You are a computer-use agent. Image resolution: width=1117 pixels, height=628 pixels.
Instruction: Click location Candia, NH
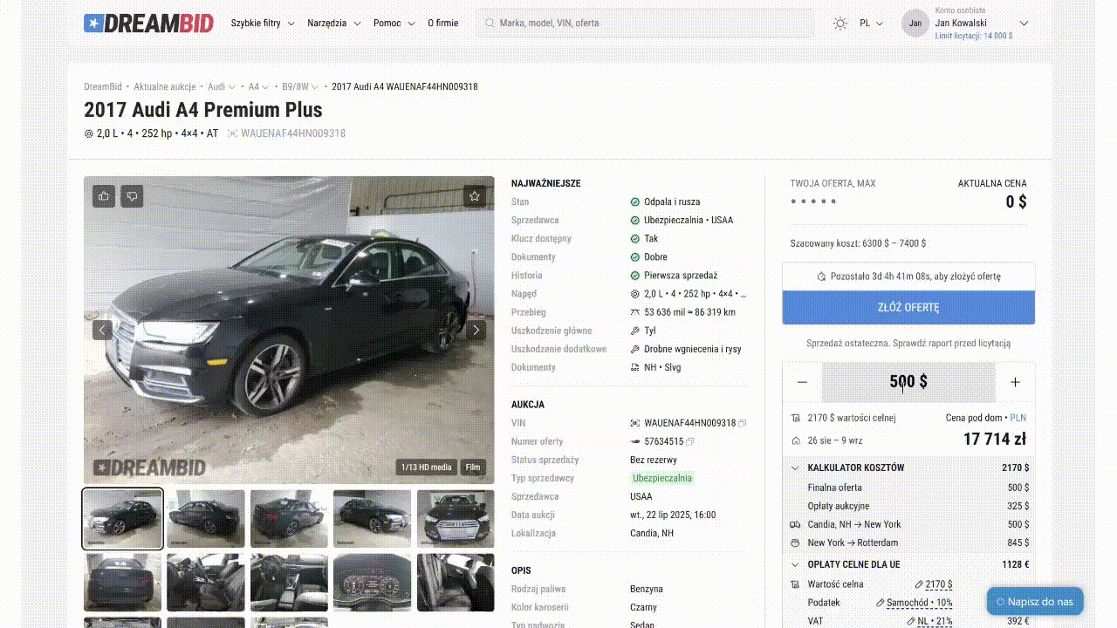click(x=652, y=533)
